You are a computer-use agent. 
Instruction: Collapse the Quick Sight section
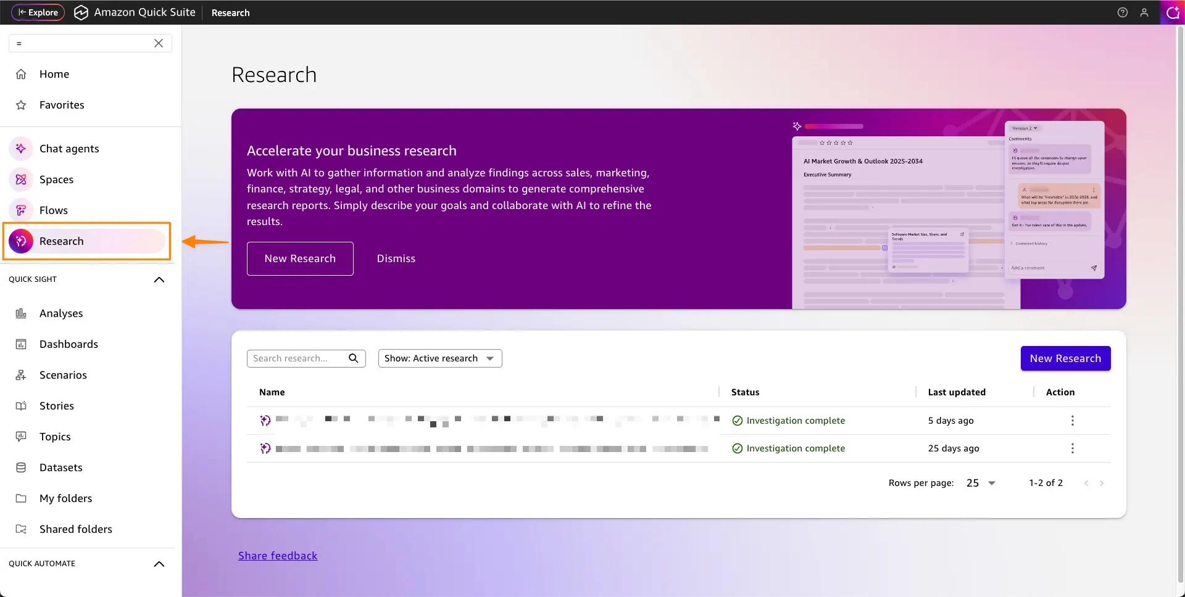159,279
